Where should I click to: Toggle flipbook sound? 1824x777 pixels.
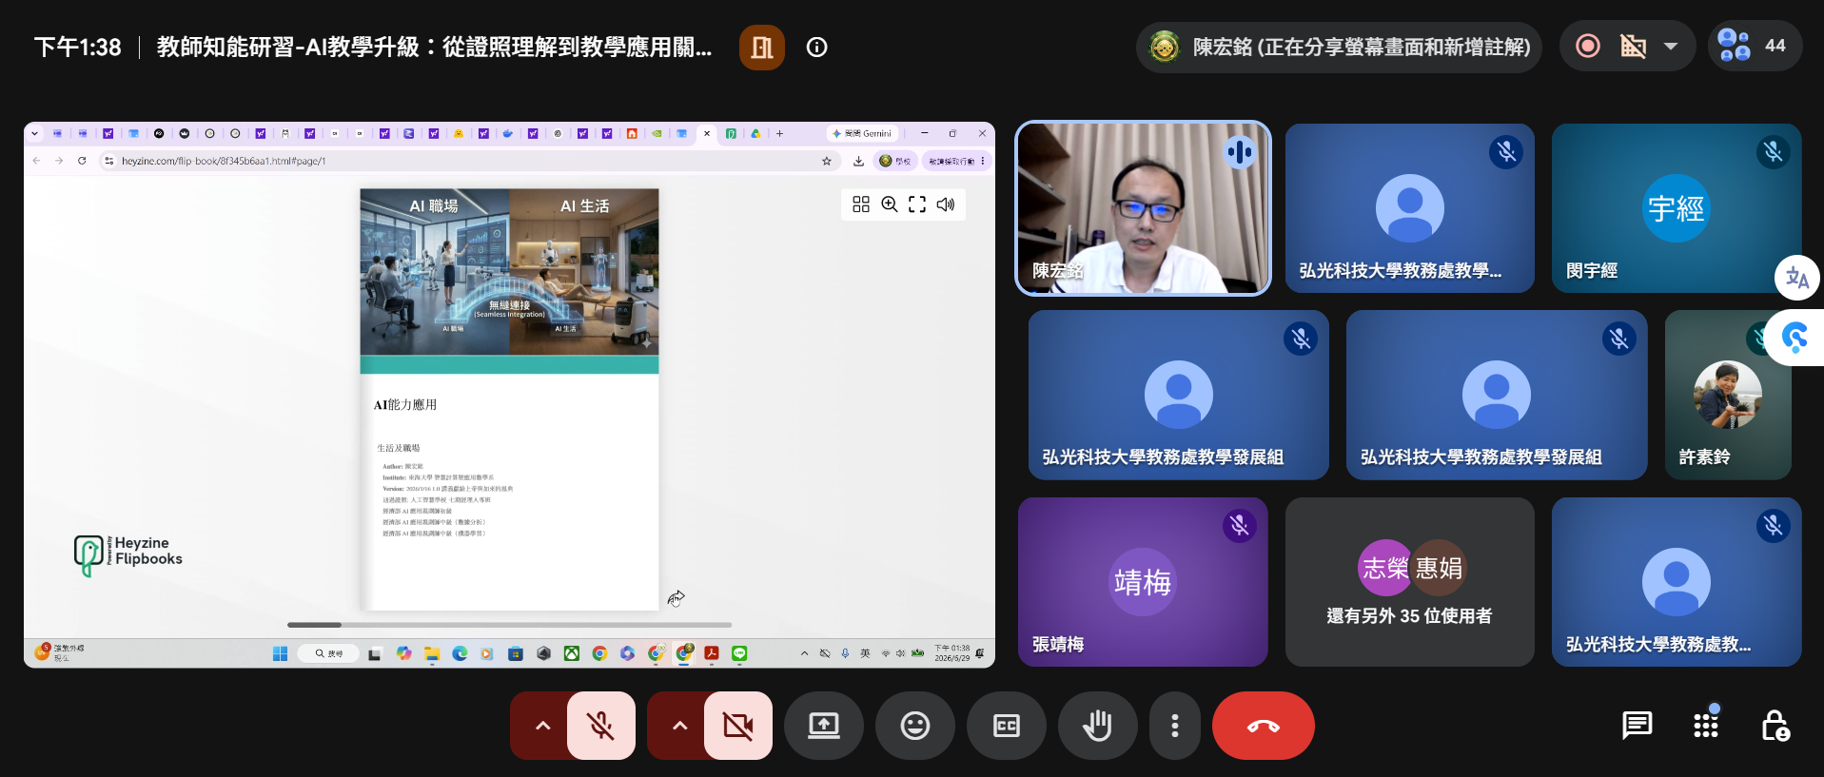[946, 204]
